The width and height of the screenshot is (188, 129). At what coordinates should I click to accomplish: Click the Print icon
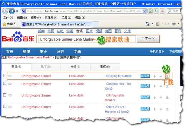point(174,24)
